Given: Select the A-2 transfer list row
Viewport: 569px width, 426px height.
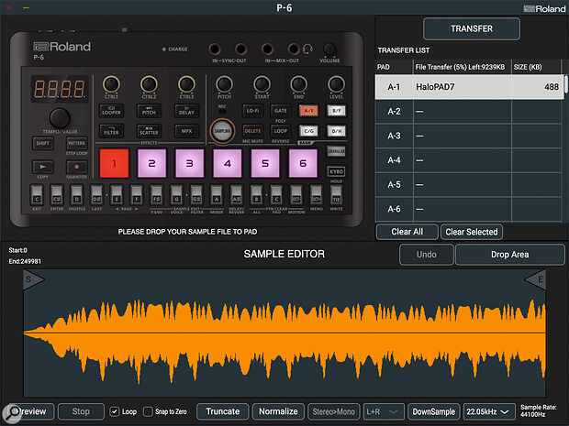Looking at the screenshot, I should (x=469, y=111).
